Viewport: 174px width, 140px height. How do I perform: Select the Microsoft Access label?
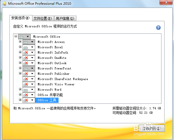(51, 42)
